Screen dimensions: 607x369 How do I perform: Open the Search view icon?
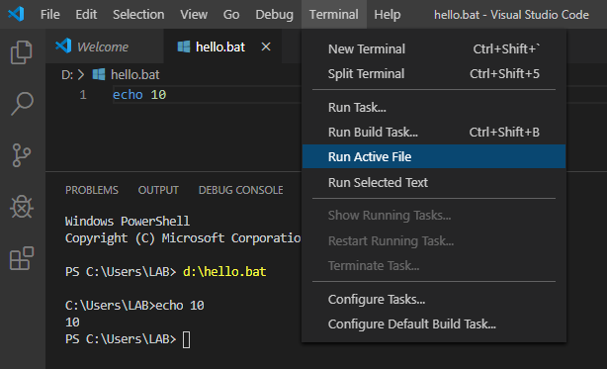click(x=22, y=104)
